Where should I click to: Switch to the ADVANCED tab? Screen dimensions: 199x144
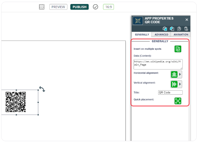(161, 35)
